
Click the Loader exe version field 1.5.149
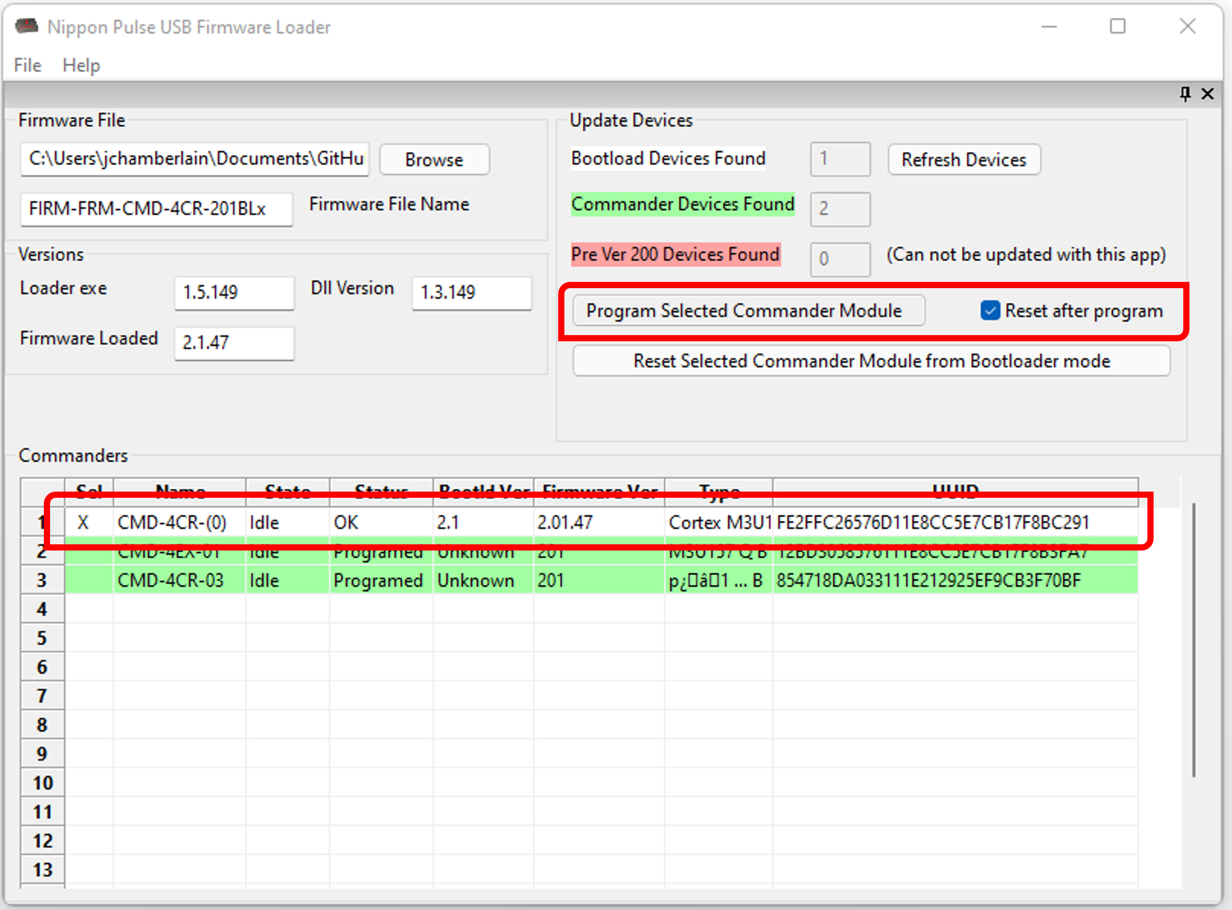click(x=234, y=293)
